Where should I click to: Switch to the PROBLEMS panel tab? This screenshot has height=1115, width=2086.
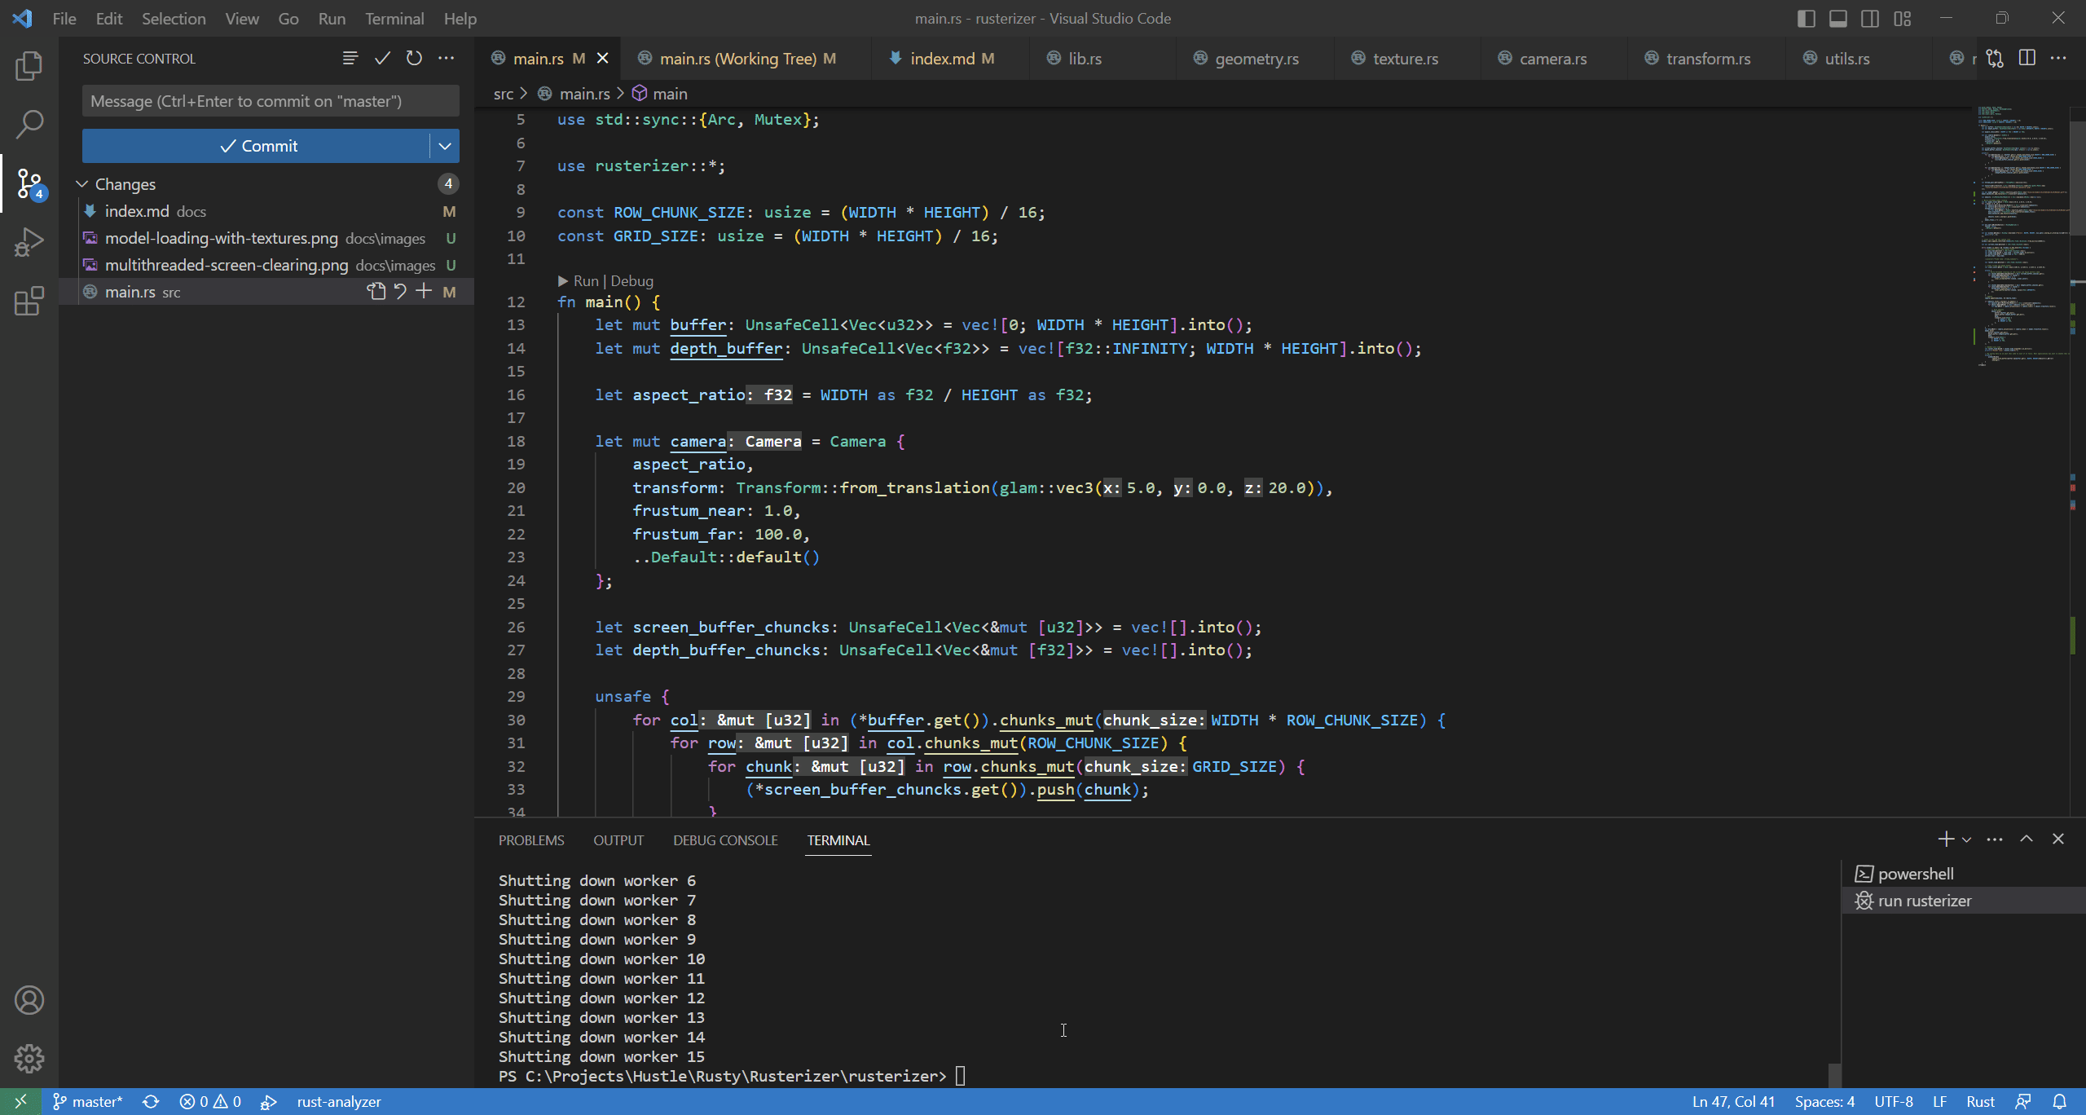(x=531, y=840)
